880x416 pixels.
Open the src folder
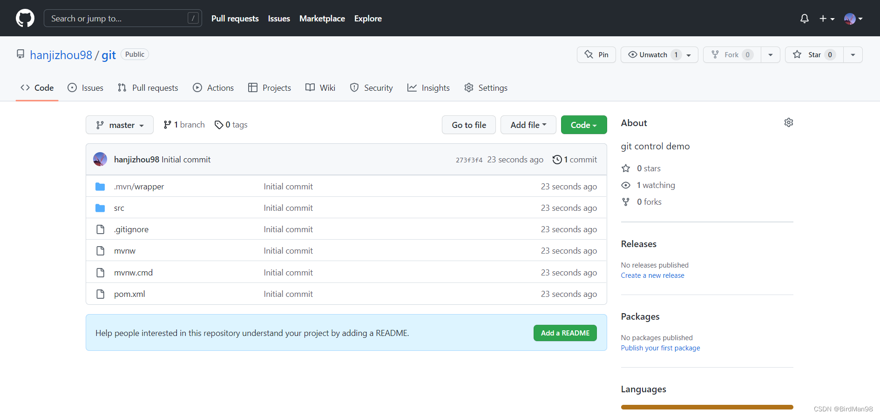click(x=119, y=208)
